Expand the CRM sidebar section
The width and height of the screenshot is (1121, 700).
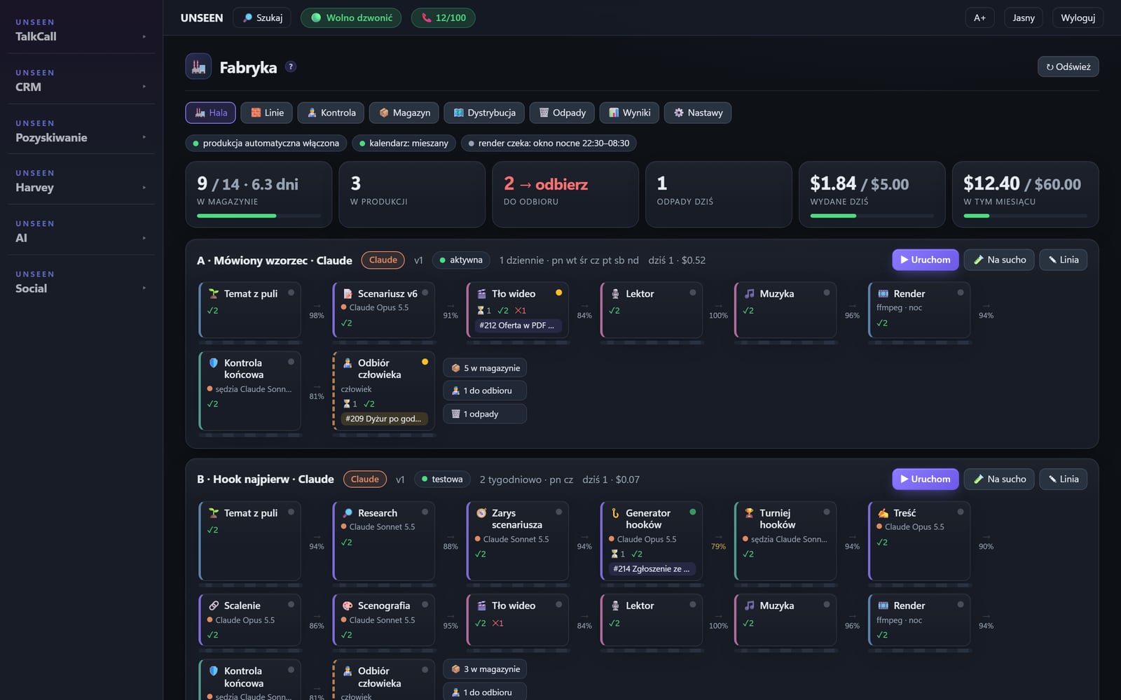point(81,80)
